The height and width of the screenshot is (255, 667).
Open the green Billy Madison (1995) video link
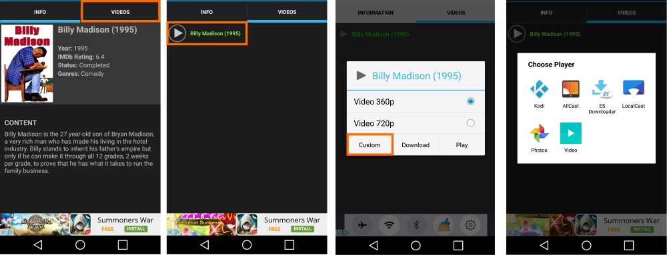(215, 33)
